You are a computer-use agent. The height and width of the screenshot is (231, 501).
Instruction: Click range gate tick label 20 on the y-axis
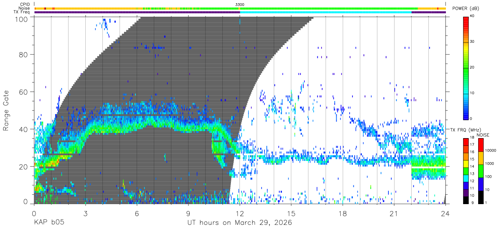tap(23, 167)
